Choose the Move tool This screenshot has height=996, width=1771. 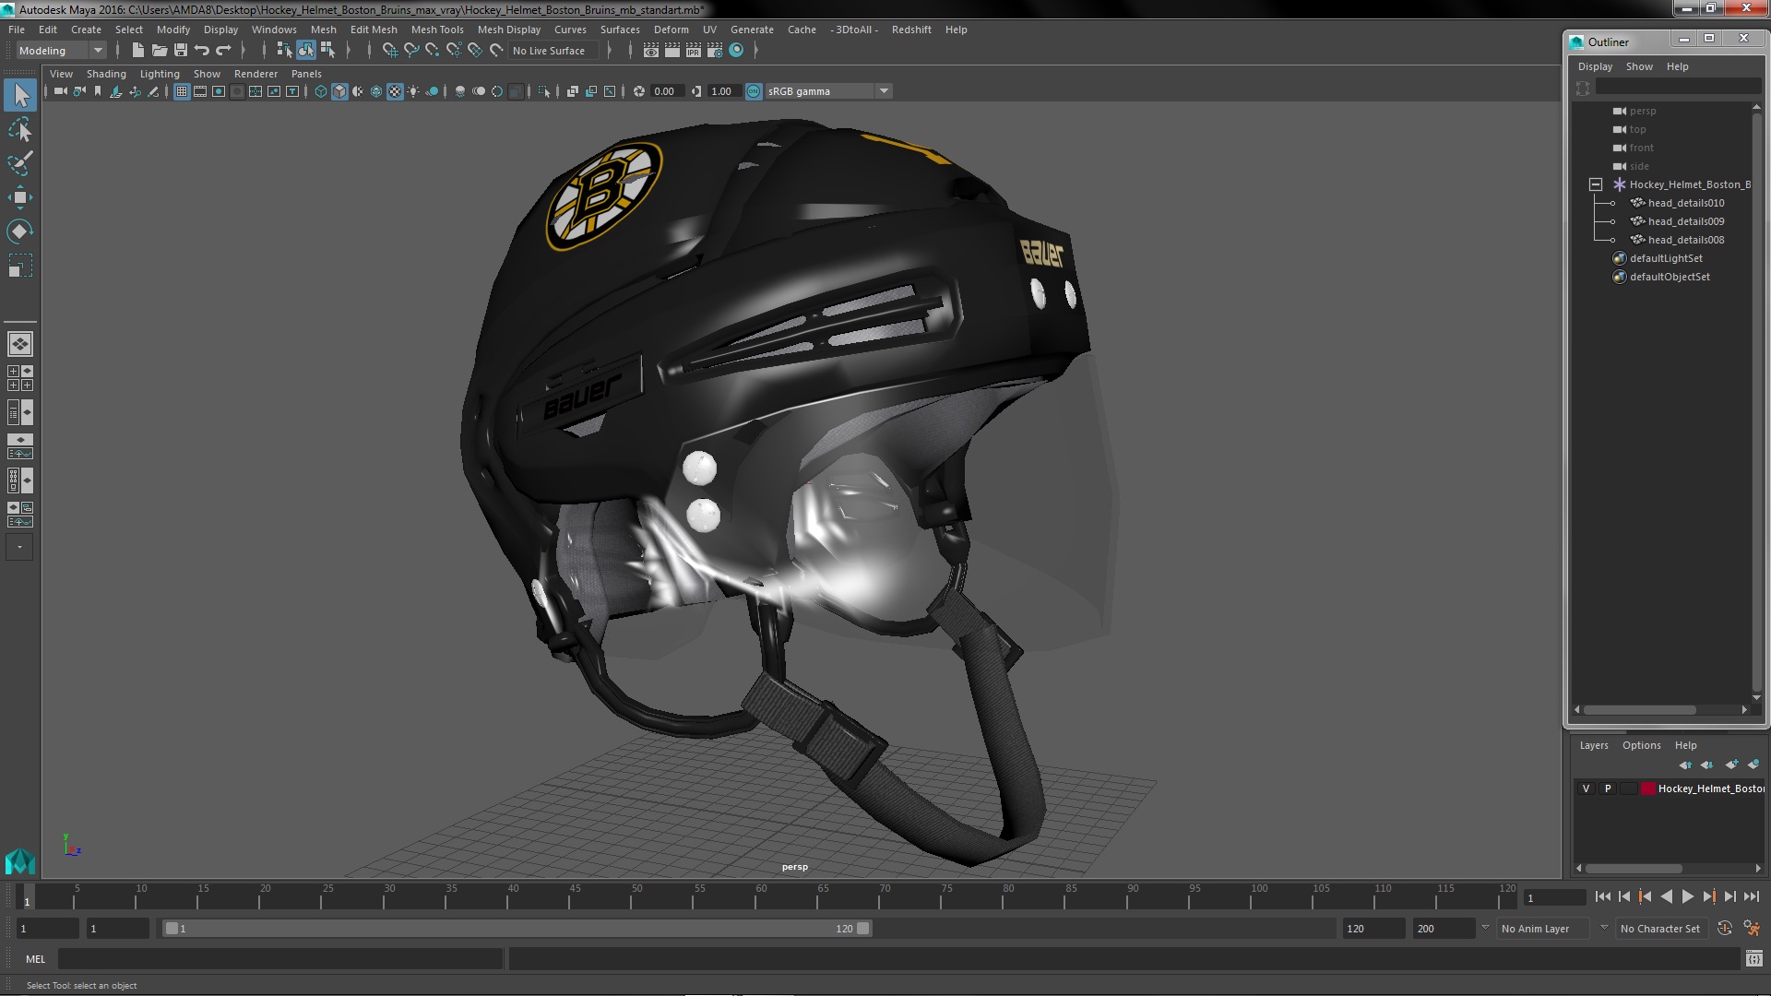click(20, 197)
